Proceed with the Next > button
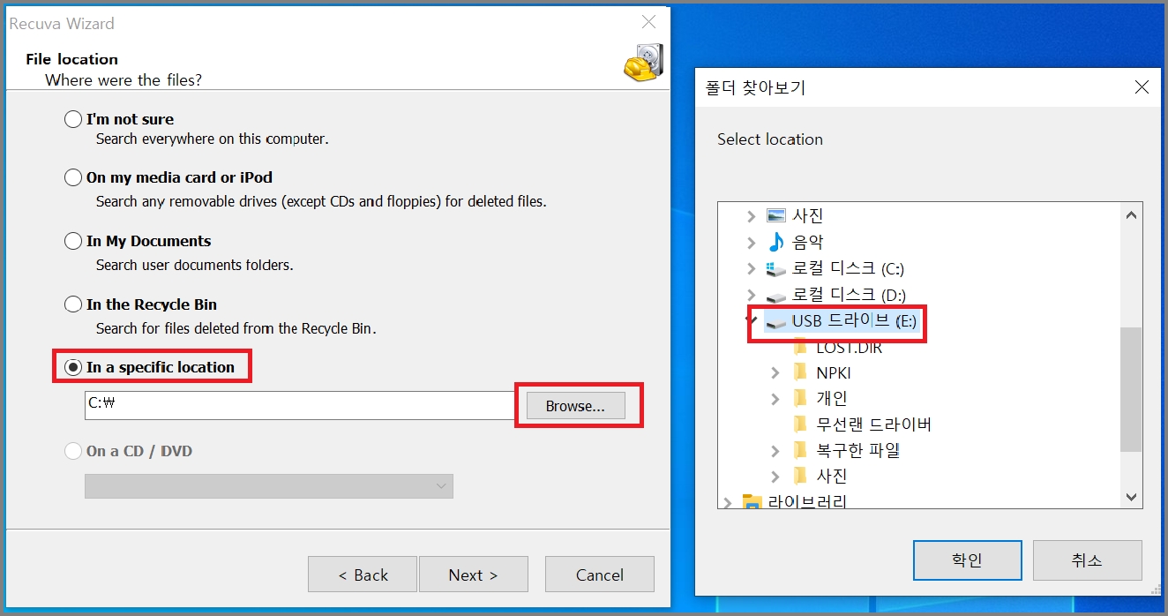Screen dimensions: 1168x616 473,575
